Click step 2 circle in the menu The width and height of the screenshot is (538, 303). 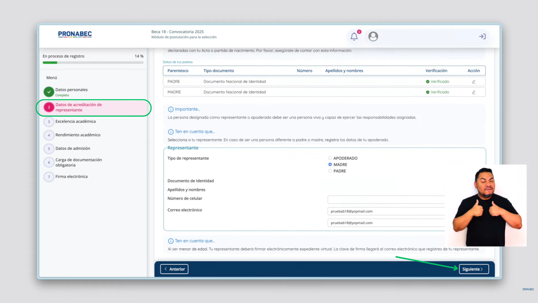click(x=49, y=107)
